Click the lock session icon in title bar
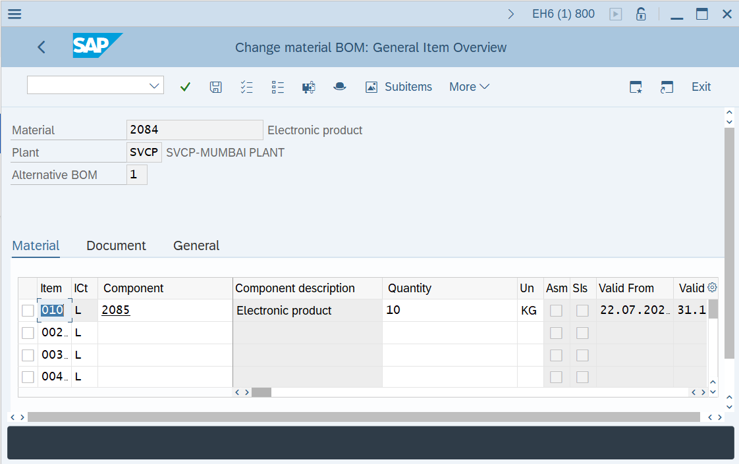The width and height of the screenshot is (739, 464). point(640,14)
